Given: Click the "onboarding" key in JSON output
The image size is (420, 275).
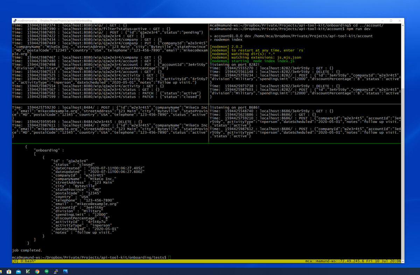Looking at the screenshot, I should coord(47,150).
